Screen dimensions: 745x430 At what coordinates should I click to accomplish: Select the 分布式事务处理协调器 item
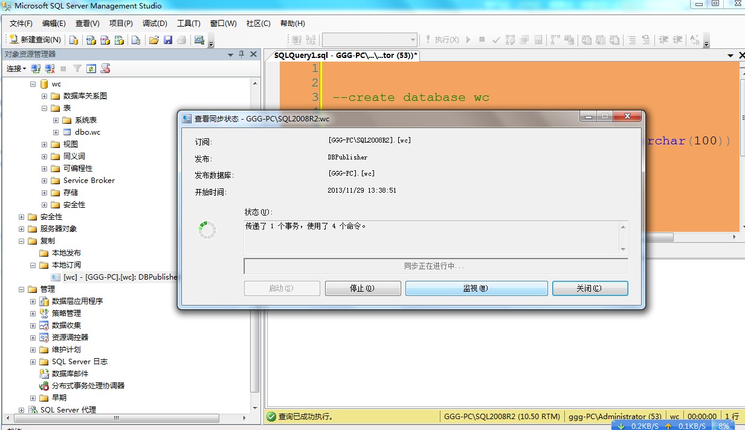coord(82,386)
